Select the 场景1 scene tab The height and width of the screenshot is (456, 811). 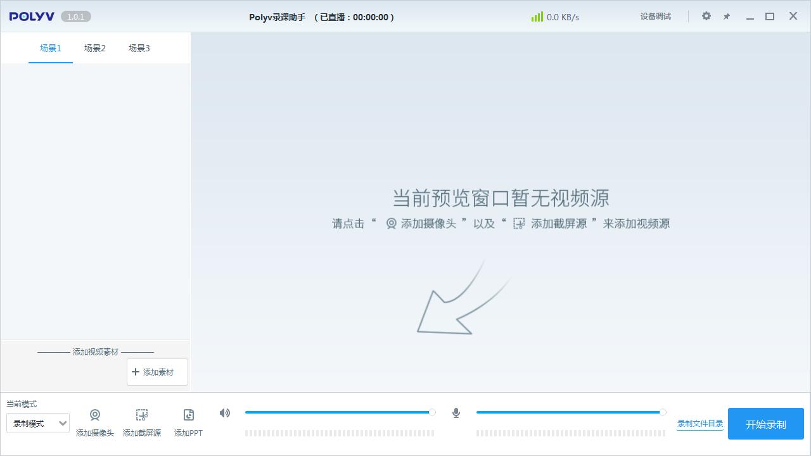[50, 47]
